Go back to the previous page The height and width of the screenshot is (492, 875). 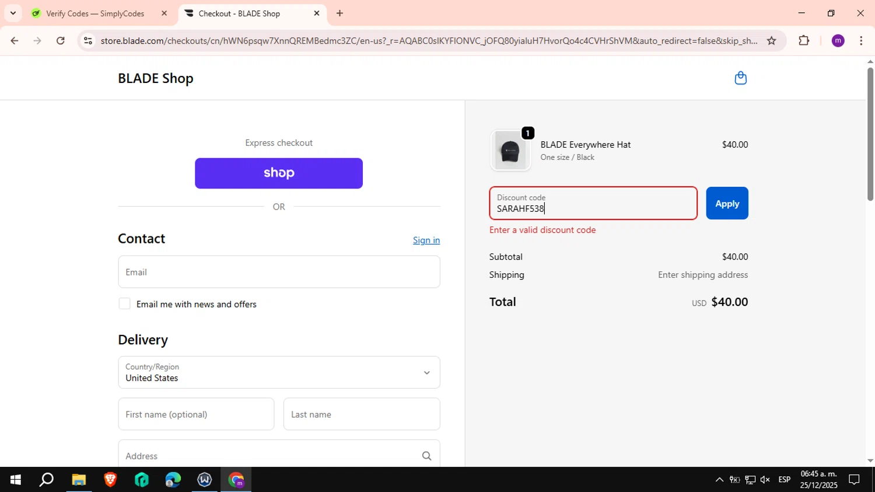coord(15,41)
